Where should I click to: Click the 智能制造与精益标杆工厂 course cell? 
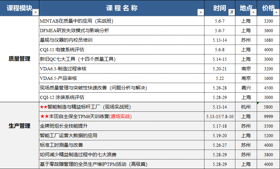pyautogui.click(x=122, y=107)
